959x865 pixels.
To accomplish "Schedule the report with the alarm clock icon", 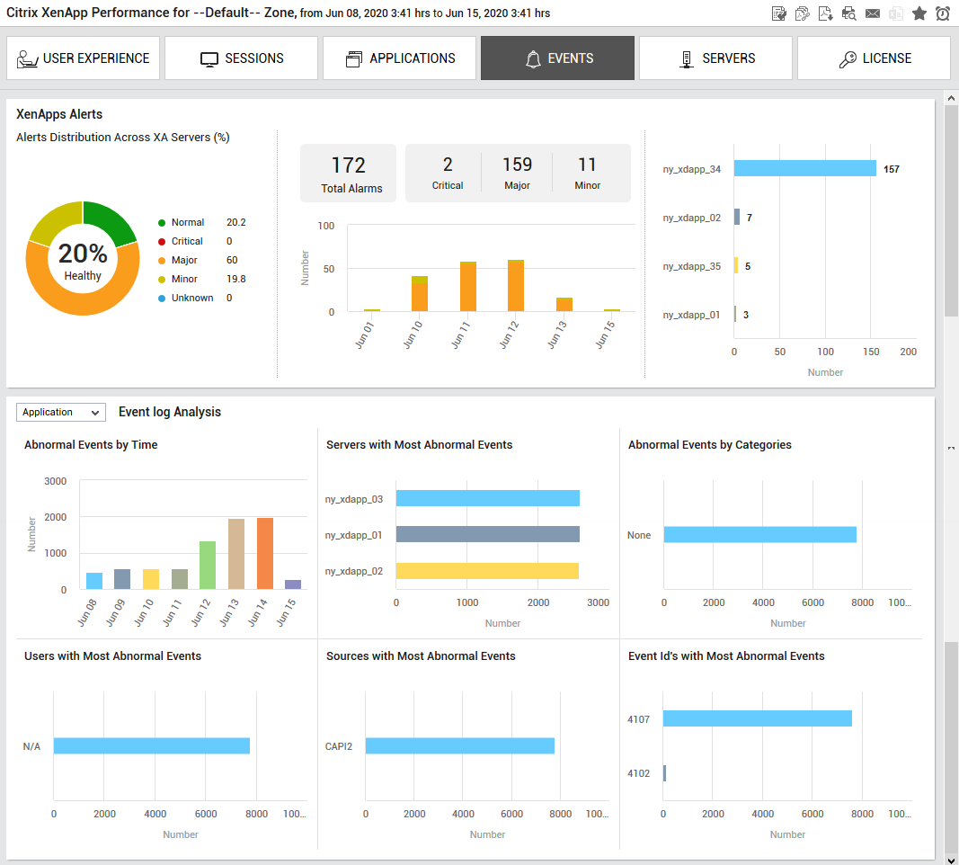I will tap(943, 13).
